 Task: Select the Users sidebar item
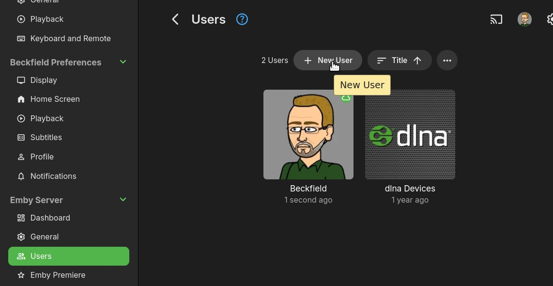coord(69,256)
